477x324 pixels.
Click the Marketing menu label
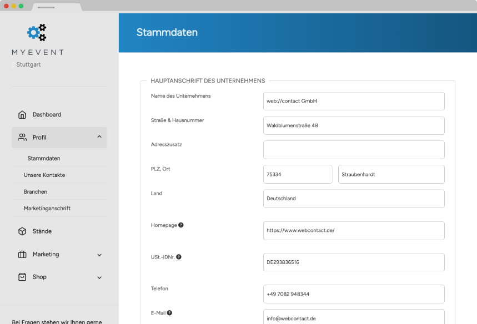tap(46, 255)
